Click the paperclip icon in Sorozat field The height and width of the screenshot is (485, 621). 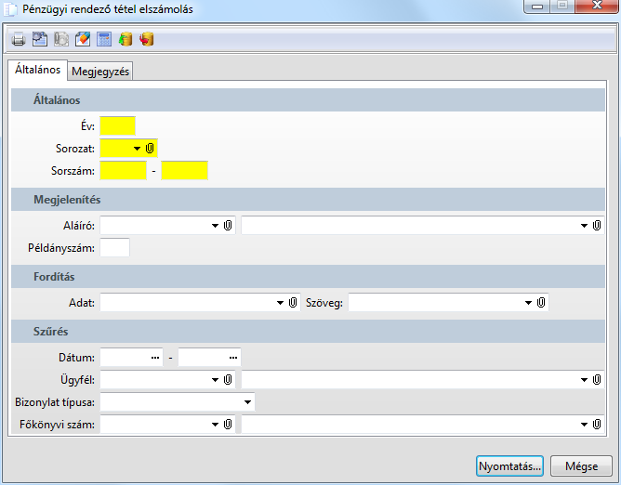[x=150, y=149]
